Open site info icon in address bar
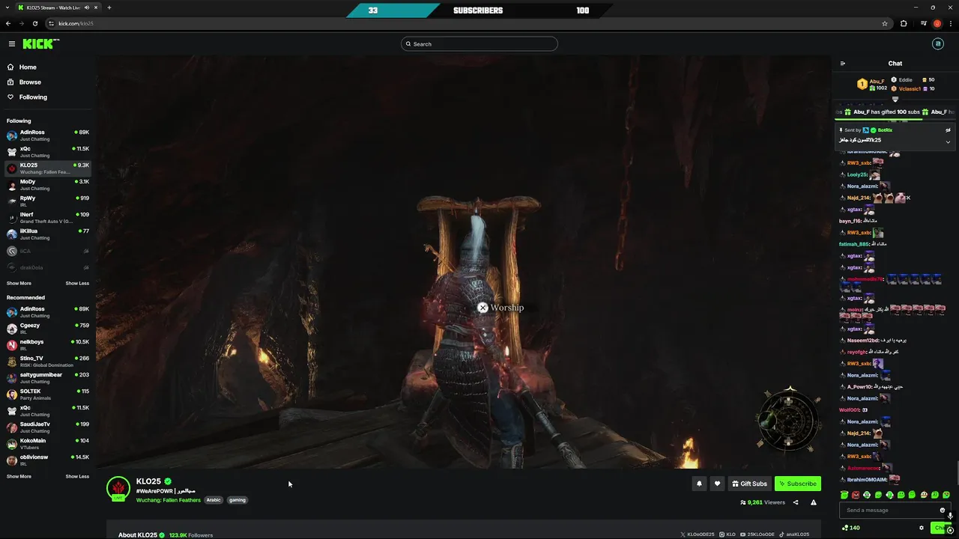The height and width of the screenshot is (539, 959). (51, 23)
